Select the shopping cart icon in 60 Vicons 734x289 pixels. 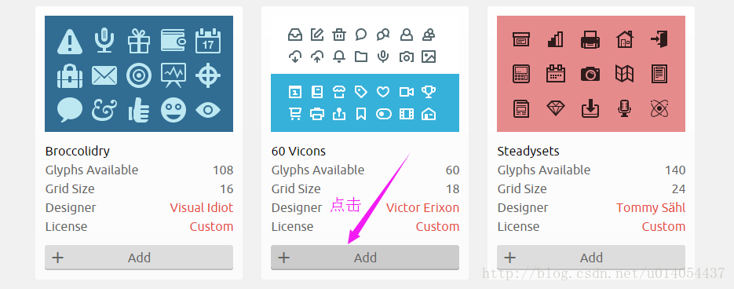click(295, 114)
